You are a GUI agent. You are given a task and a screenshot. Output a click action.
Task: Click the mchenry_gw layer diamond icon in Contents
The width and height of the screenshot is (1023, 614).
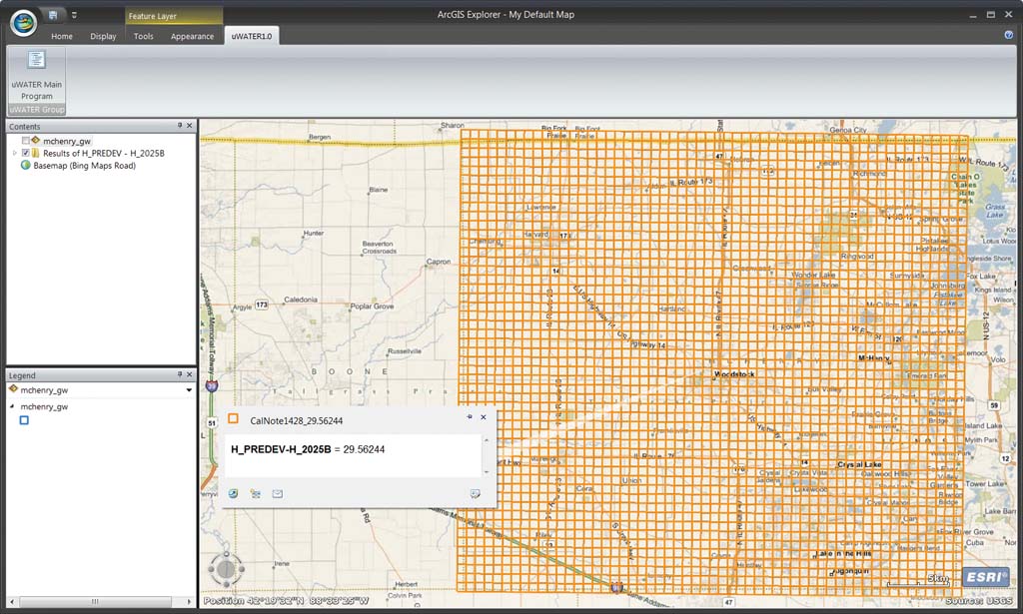pyautogui.click(x=35, y=140)
